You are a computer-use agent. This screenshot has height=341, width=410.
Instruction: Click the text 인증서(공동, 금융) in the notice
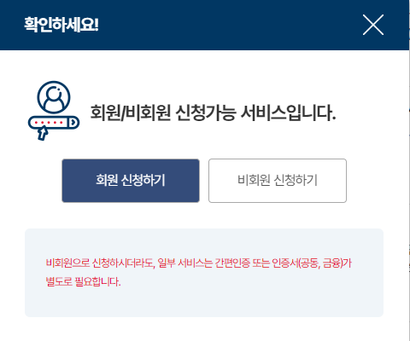pyautogui.click(x=307, y=263)
